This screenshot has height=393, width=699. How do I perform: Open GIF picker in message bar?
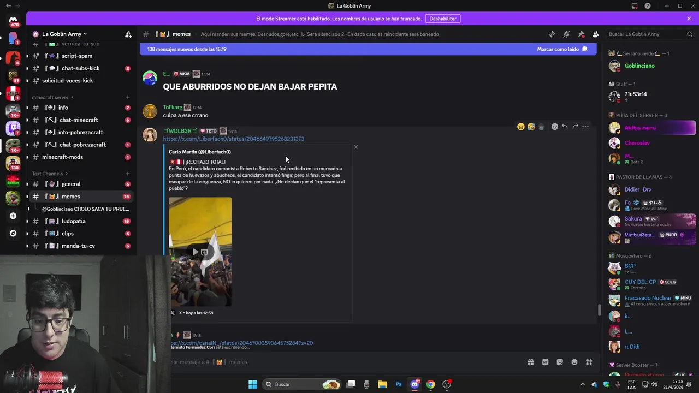coord(545,362)
